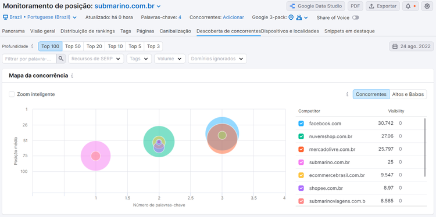Click the Competitor column header
Viewport: 436px width, 217px height.
pos(309,111)
